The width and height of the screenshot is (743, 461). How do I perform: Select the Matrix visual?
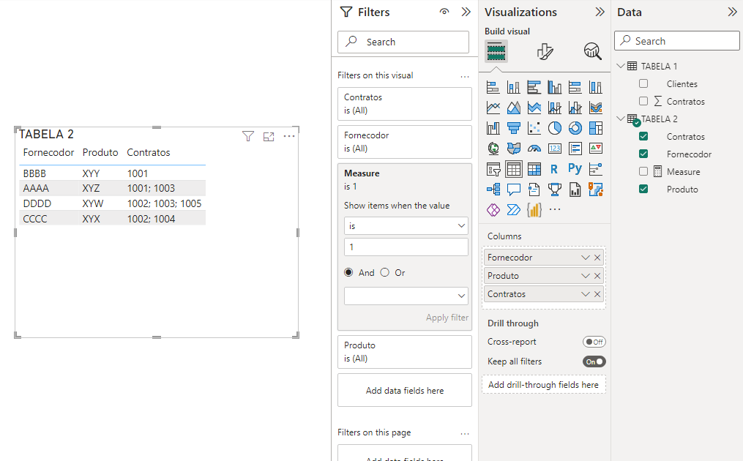(534, 169)
